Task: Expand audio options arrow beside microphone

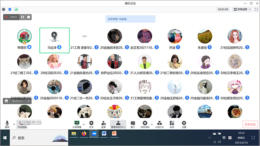Action: (14, 125)
